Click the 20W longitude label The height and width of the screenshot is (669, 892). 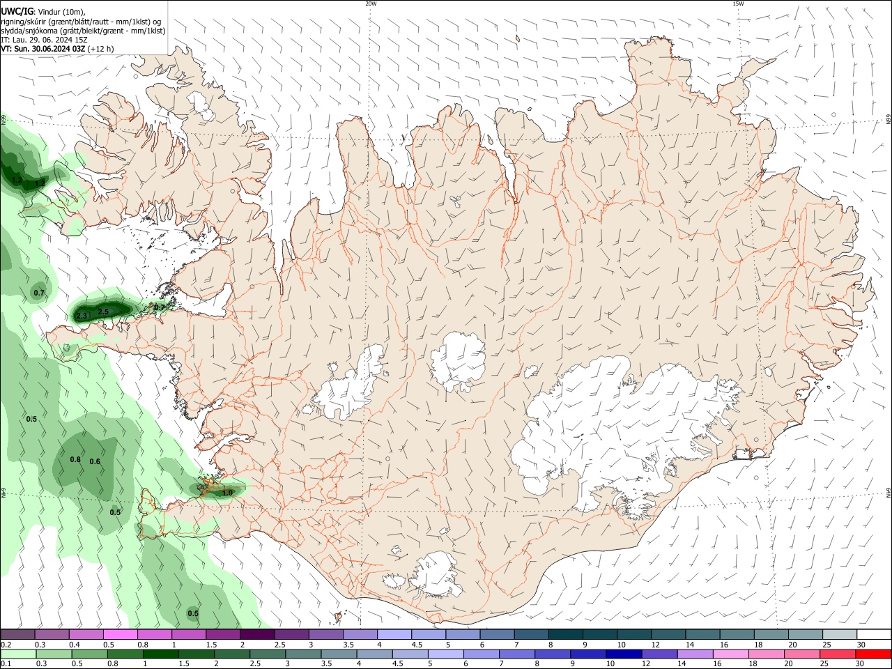coord(371,3)
